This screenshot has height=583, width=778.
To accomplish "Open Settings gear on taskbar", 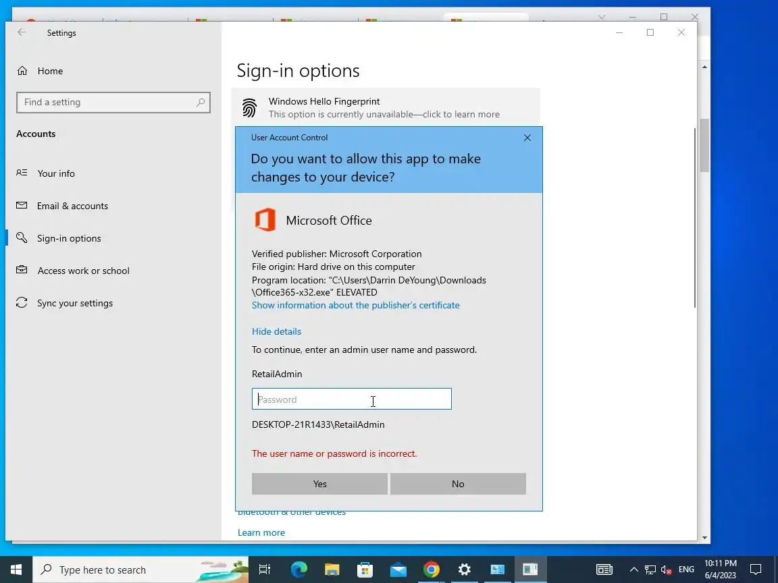I will (x=465, y=570).
